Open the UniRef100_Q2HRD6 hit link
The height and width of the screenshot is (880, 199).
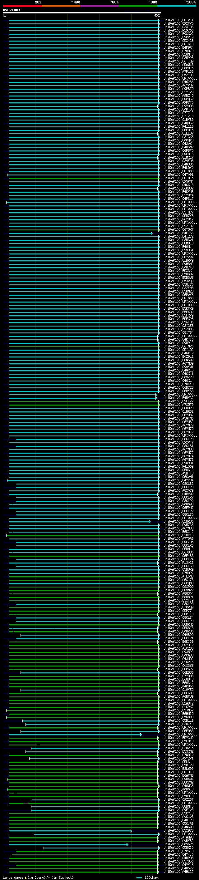(178, 522)
